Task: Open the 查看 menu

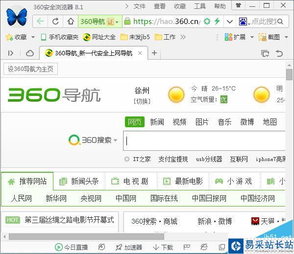Action: [x=160, y=6]
